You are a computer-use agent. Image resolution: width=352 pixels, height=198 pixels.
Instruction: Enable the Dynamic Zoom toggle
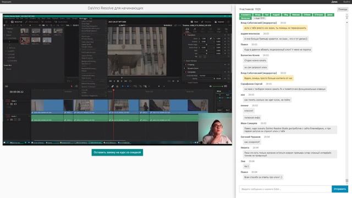[x=185, y=68]
